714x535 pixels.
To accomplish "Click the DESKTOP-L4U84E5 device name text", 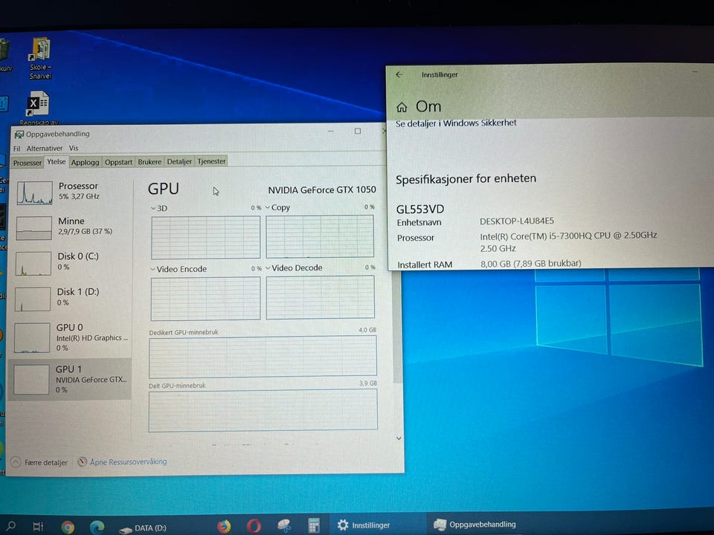I will point(517,221).
